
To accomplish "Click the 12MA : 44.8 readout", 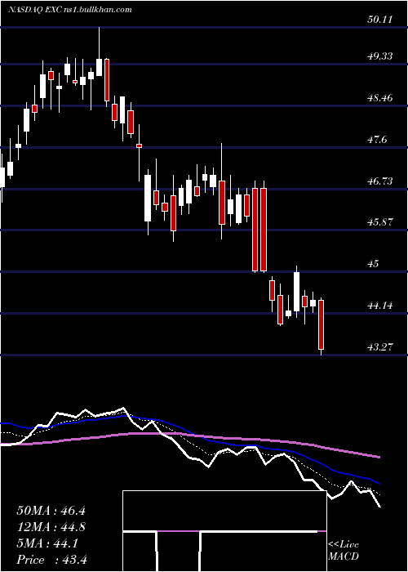I will [x=51, y=527].
